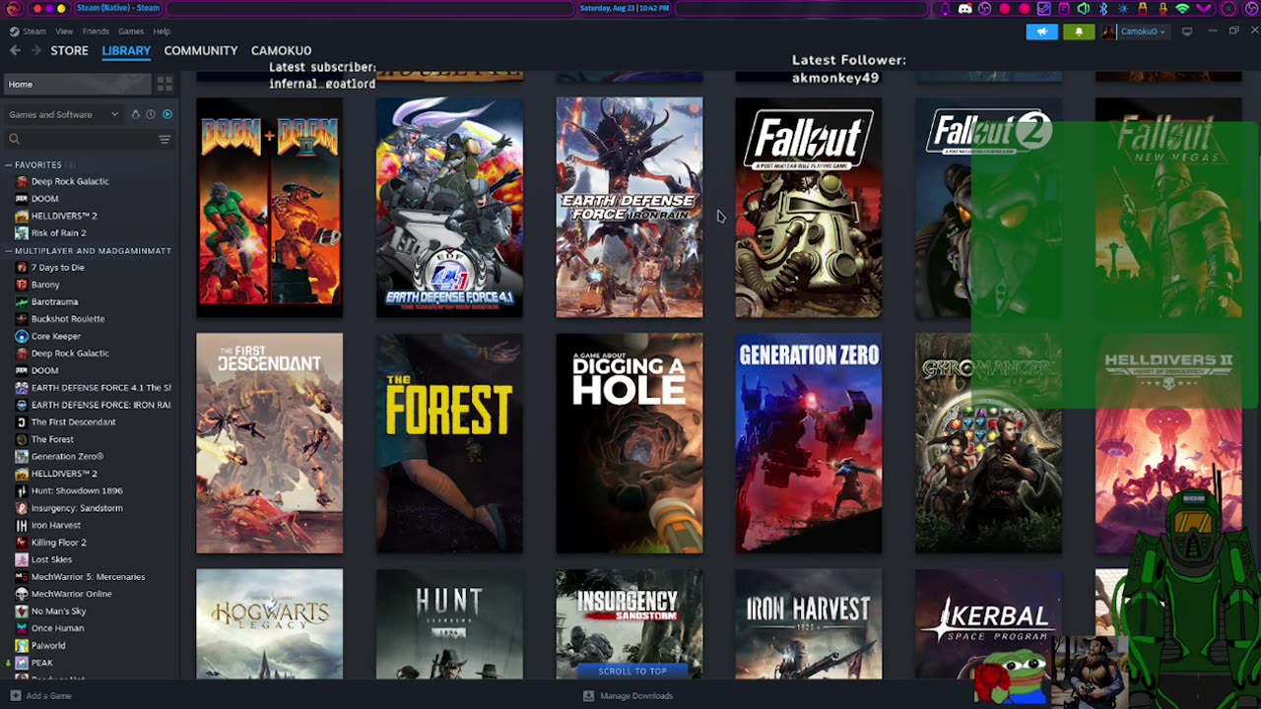
Task: Click the Wi-Fi icon in the top panel
Action: click(1182, 9)
